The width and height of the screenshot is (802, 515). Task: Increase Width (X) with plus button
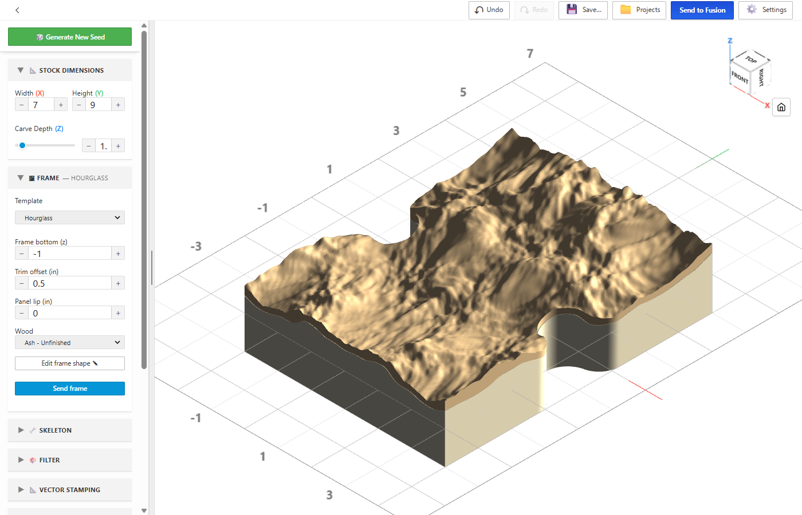point(61,105)
